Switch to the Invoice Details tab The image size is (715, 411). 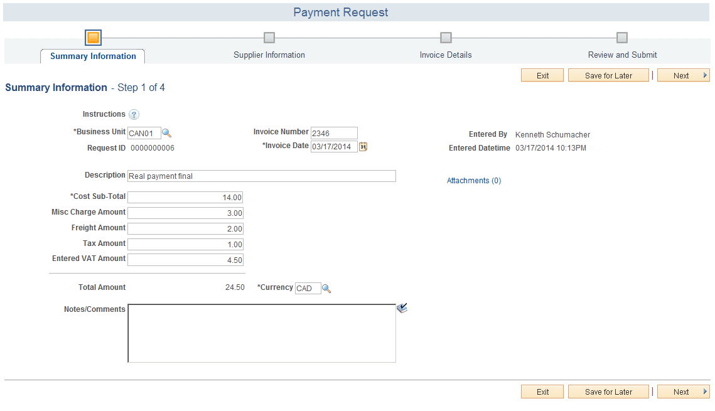click(x=445, y=55)
